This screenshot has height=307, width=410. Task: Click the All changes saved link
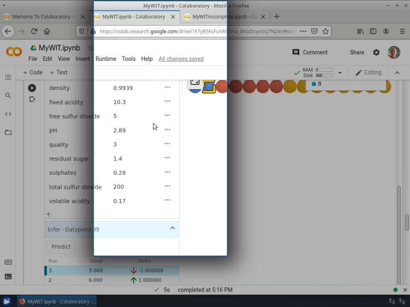(x=181, y=59)
